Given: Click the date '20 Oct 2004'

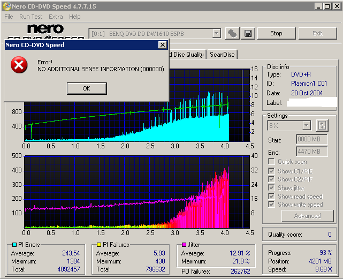Looking at the screenshot, I should (307, 93).
